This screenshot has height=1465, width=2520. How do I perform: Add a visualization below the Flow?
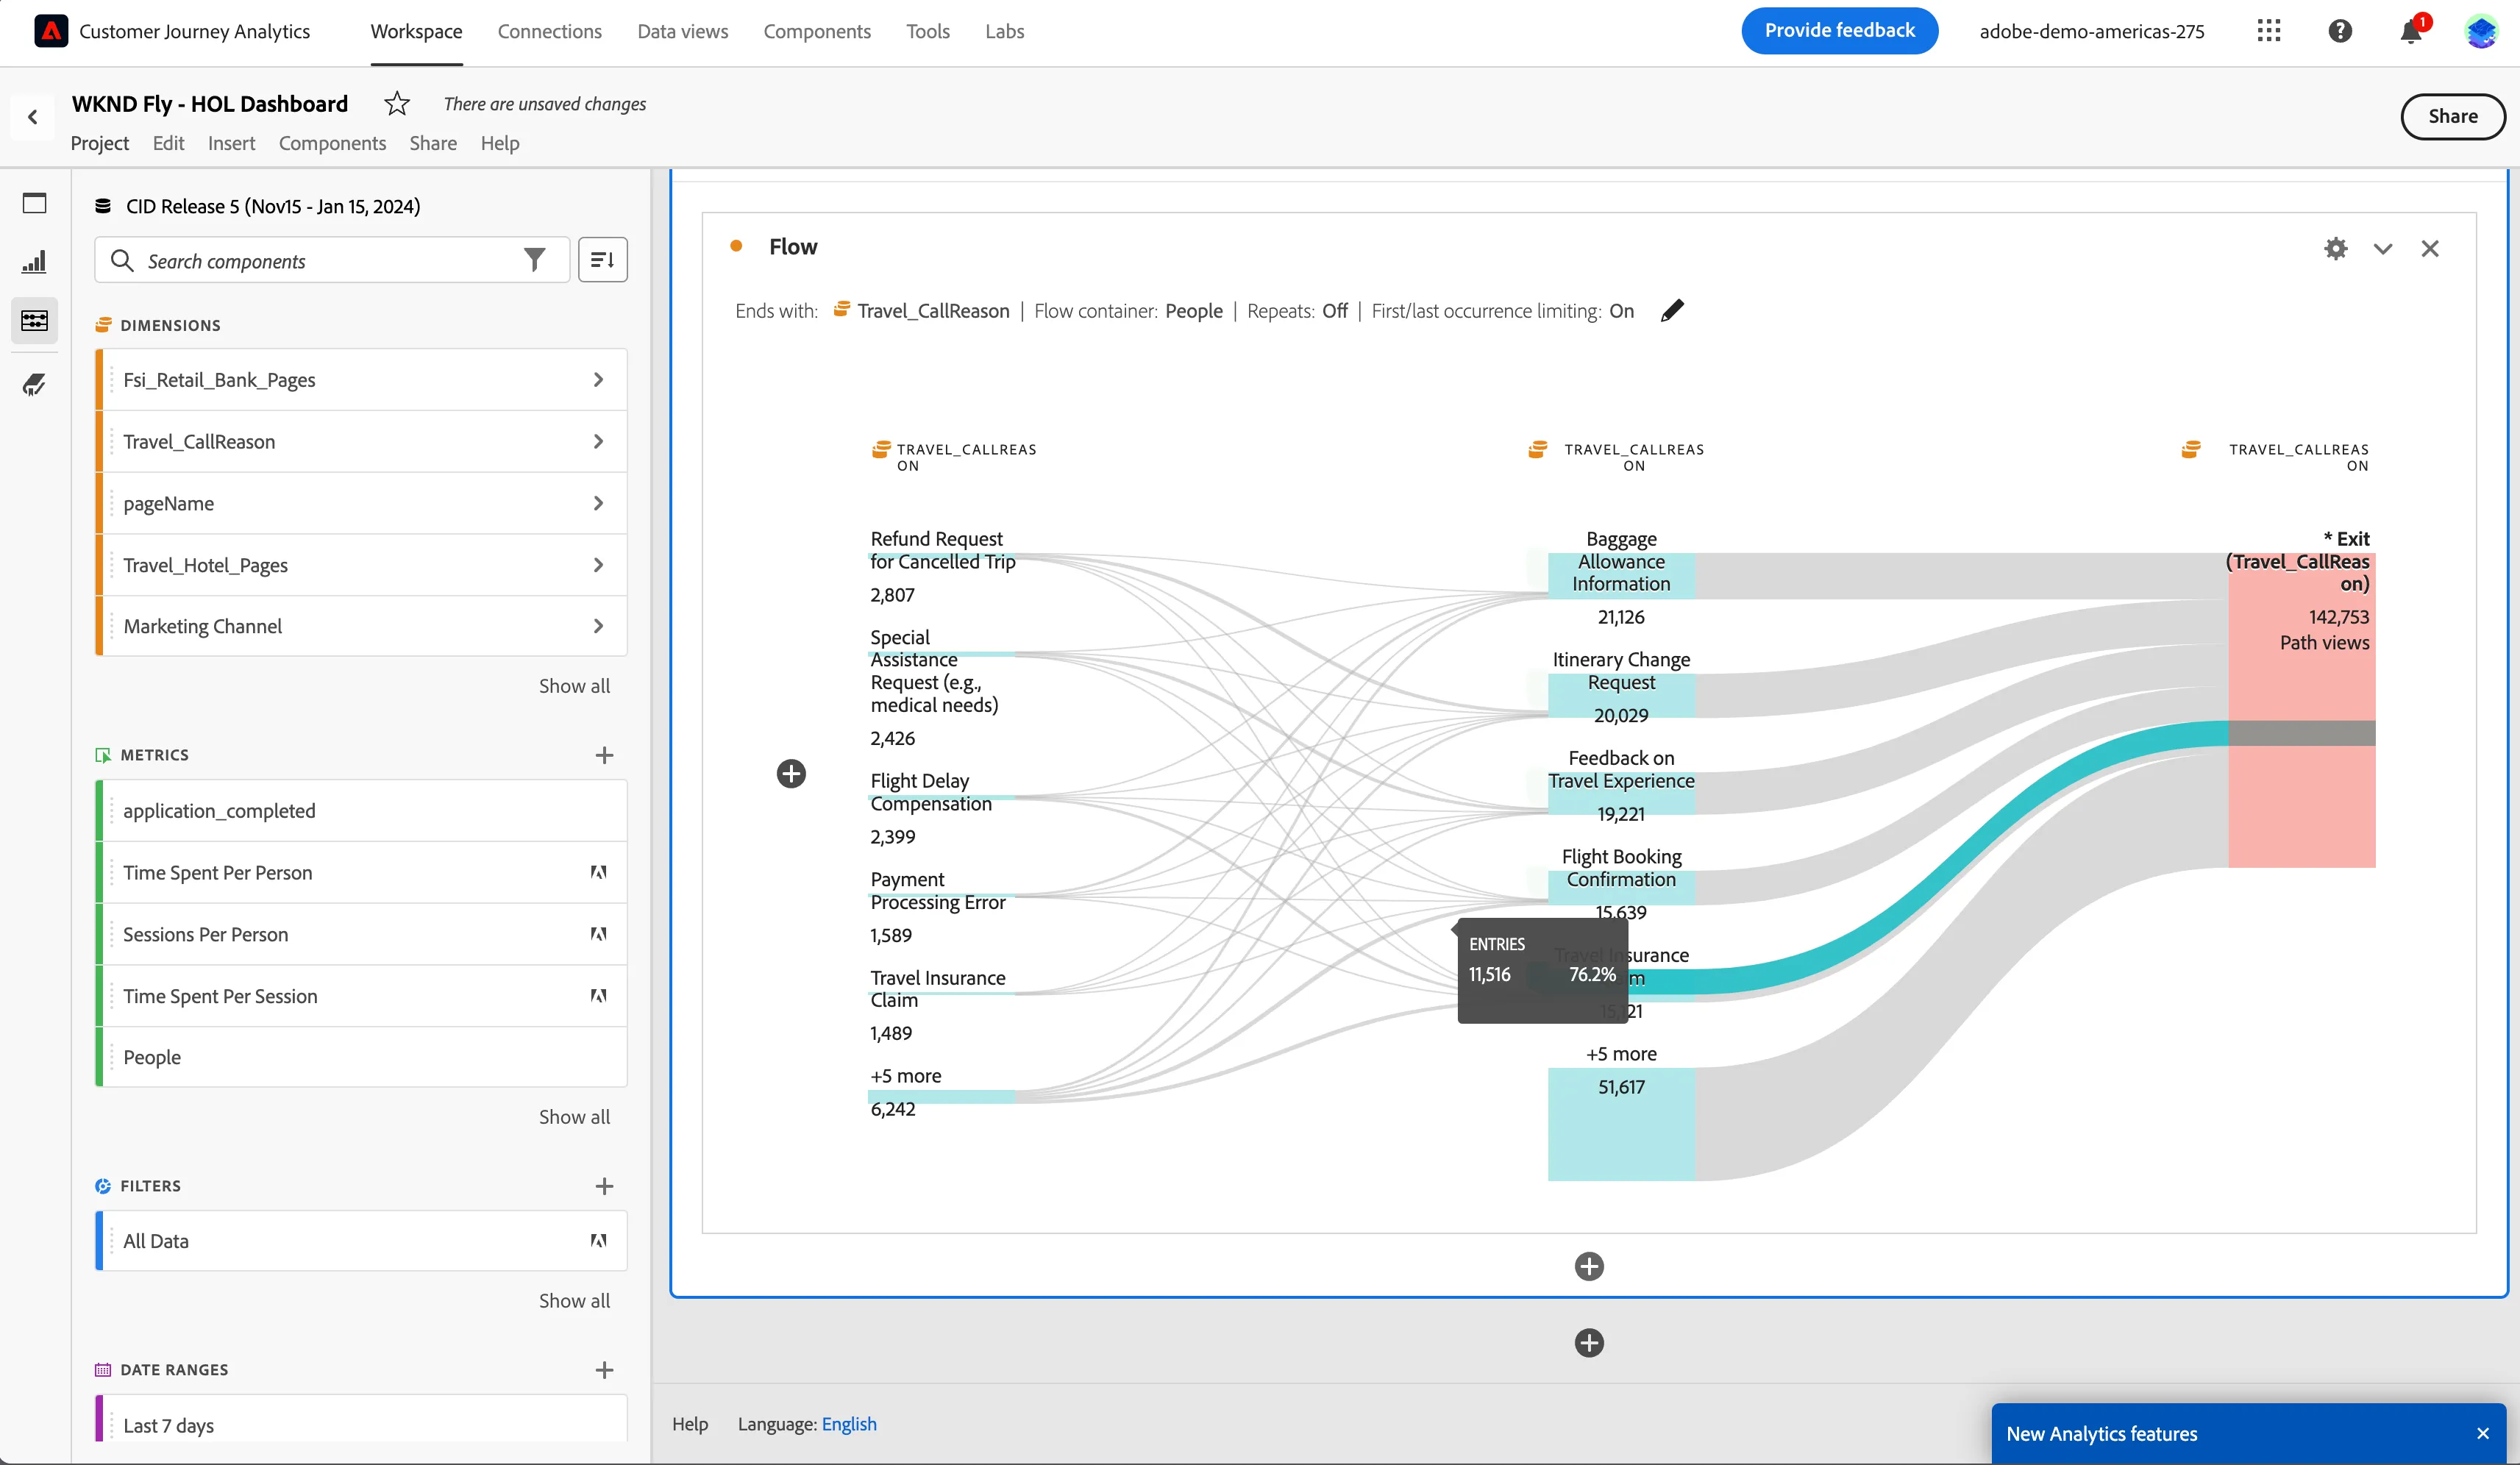tap(1589, 1266)
